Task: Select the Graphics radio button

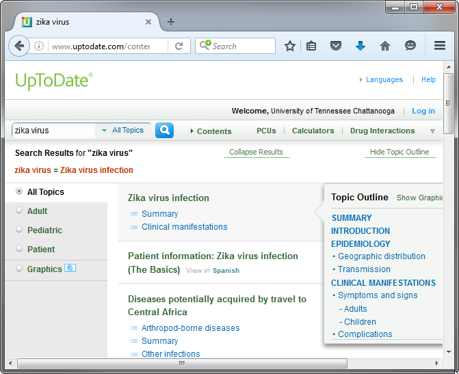Action: tap(19, 268)
